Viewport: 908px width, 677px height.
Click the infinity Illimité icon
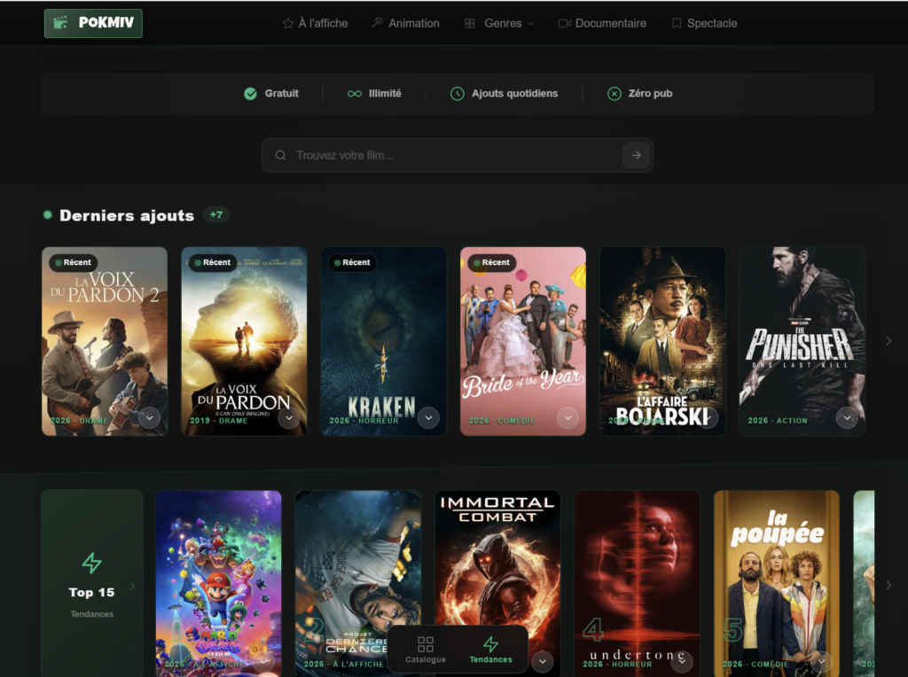pyautogui.click(x=355, y=94)
